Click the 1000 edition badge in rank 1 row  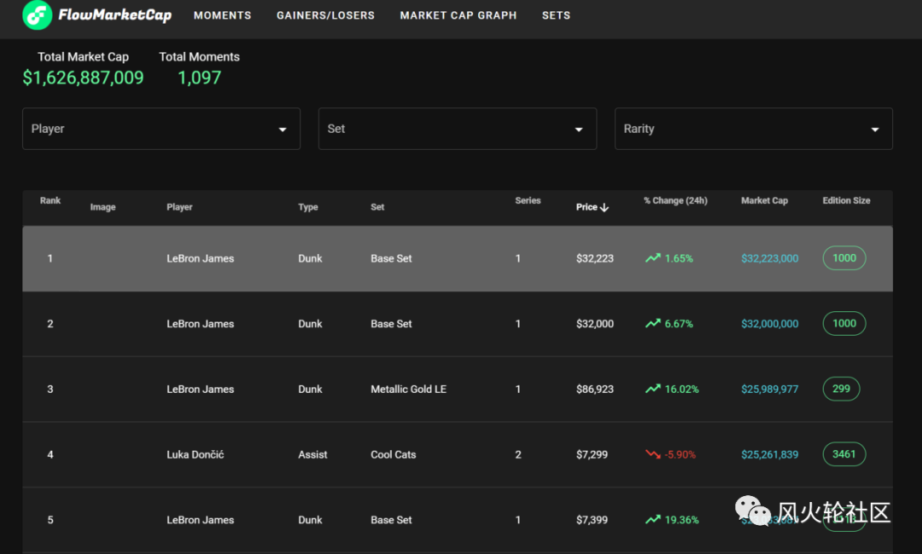pyautogui.click(x=844, y=258)
